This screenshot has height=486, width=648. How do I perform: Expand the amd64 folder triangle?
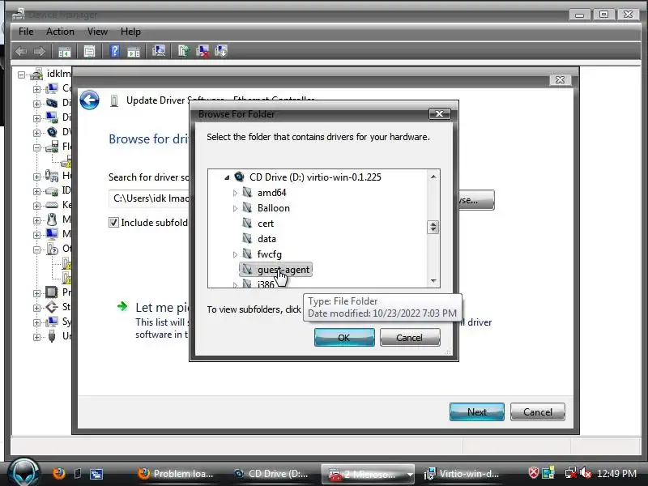click(x=235, y=193)
